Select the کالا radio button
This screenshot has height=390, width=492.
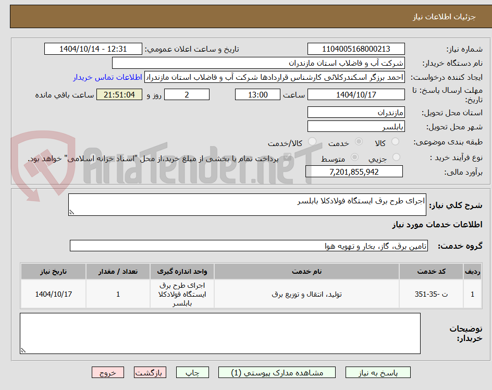pyautogui.click(x=396, y=142)
